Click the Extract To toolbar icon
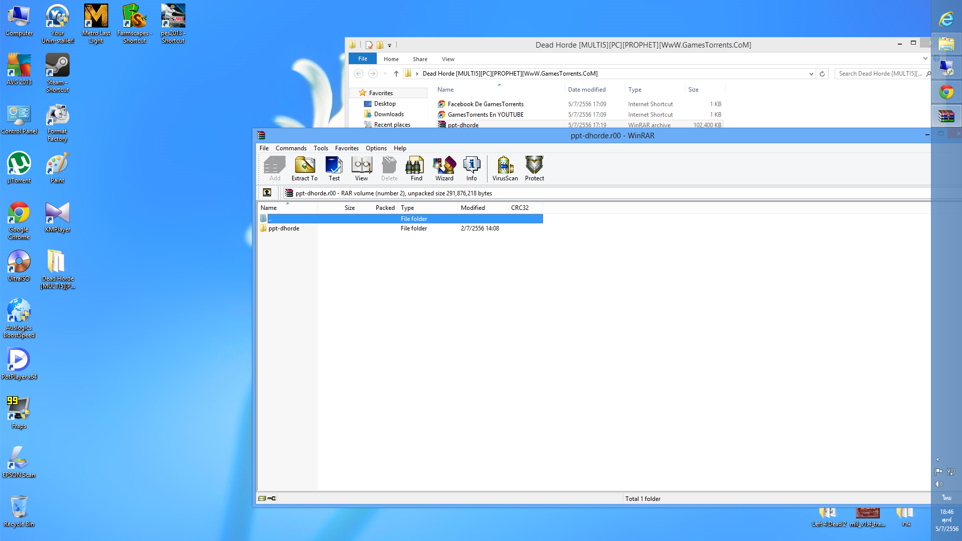The height and width of the screenshot is (541, 962). click(305, 168)
